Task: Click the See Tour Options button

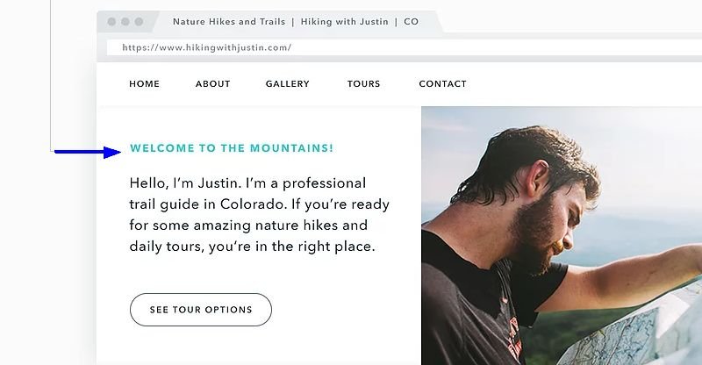Action: click(201, 310)
